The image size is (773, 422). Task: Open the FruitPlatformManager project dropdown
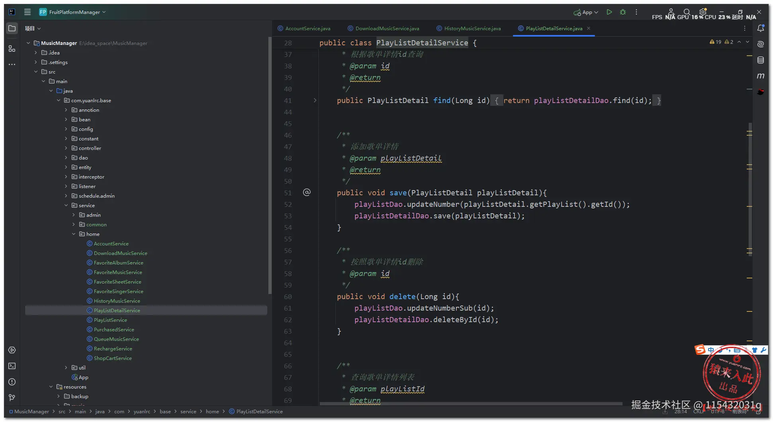[72, 12]
